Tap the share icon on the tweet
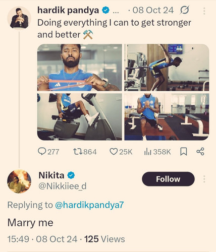Screen dimensions: 216x252 coord(200,152)
